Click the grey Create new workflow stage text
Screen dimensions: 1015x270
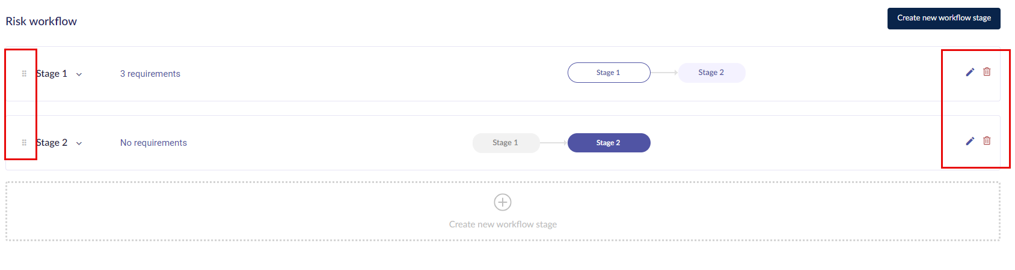coord(503,224)
